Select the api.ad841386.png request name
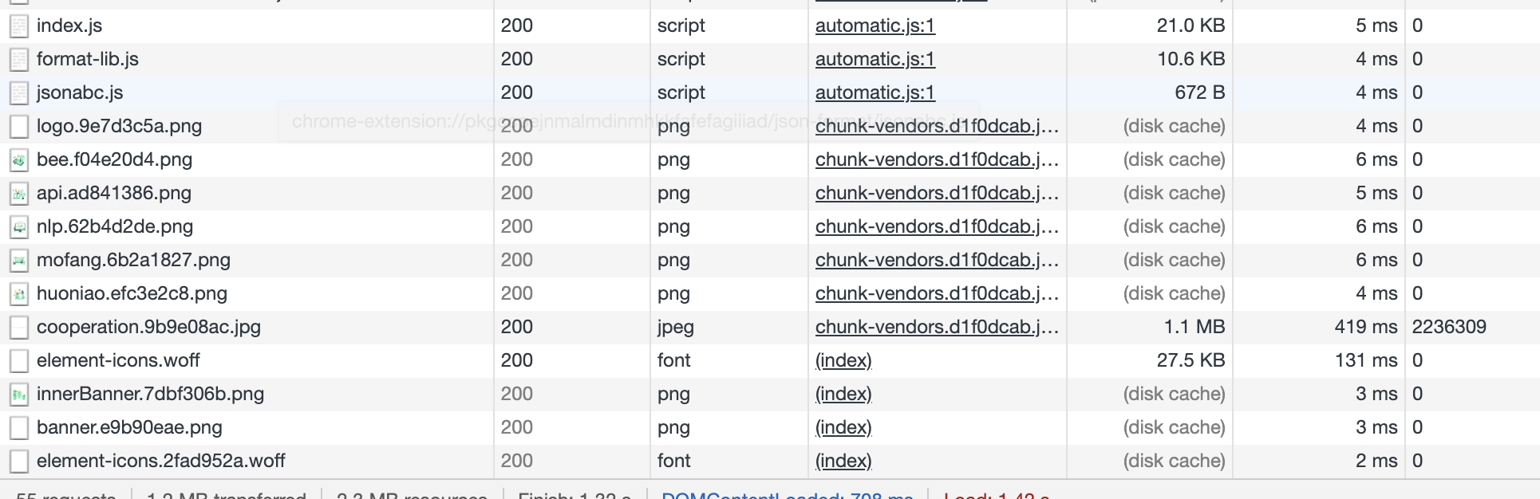The height and width of the screenshot is (499, 1540). (114, 193)
